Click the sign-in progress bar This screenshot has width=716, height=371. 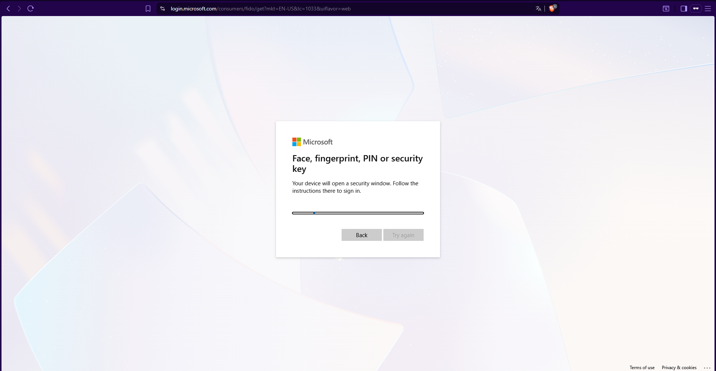[358, 213]
